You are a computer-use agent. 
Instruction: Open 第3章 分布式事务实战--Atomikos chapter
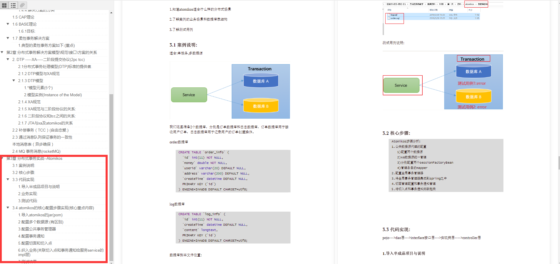(34, 158)
